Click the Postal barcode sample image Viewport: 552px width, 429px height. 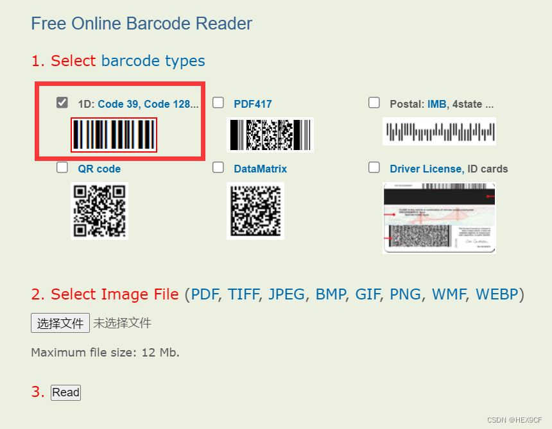[x=439, y=131]
